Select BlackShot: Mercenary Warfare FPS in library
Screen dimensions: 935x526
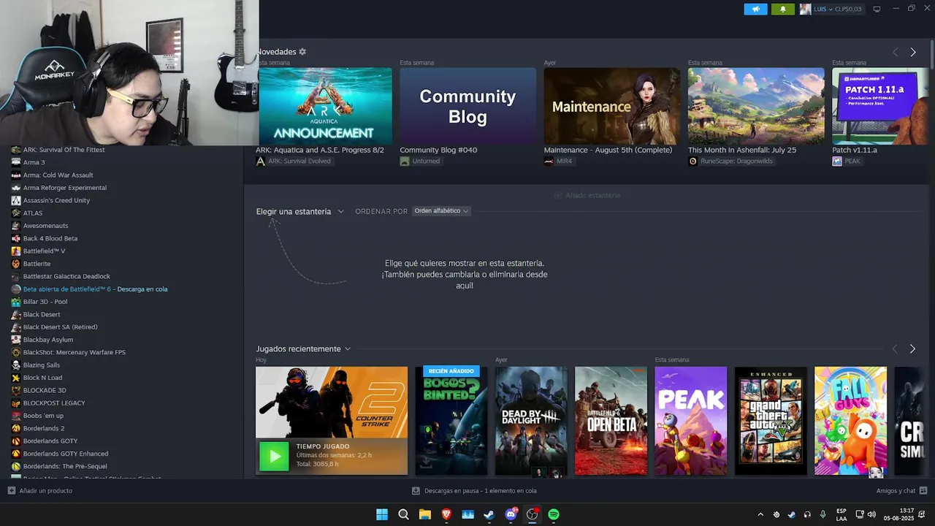click(x=74, y=352)
